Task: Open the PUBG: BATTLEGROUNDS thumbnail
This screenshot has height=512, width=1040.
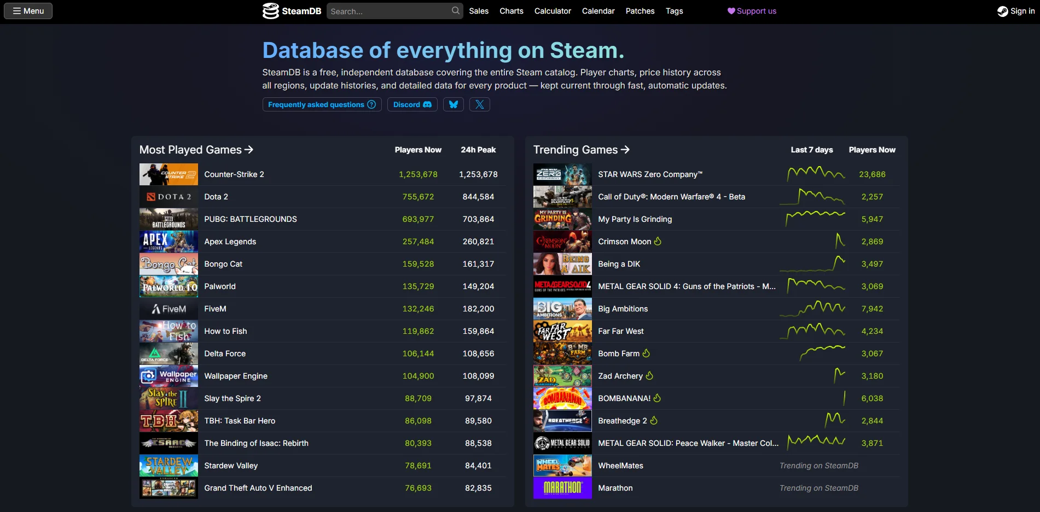Action: tap(169, 219)
